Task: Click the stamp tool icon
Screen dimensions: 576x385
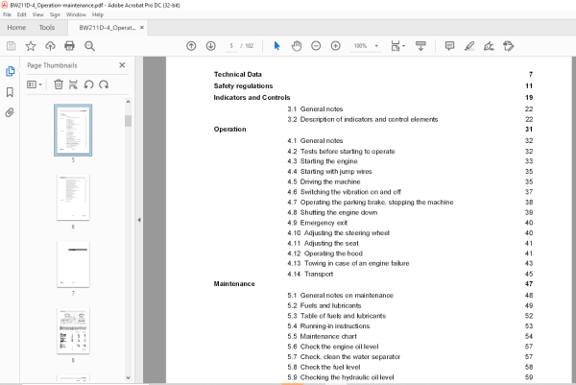Action: click(x=509, y=46)
